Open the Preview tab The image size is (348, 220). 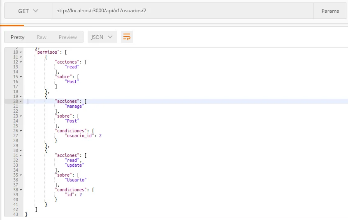point(67,37)
